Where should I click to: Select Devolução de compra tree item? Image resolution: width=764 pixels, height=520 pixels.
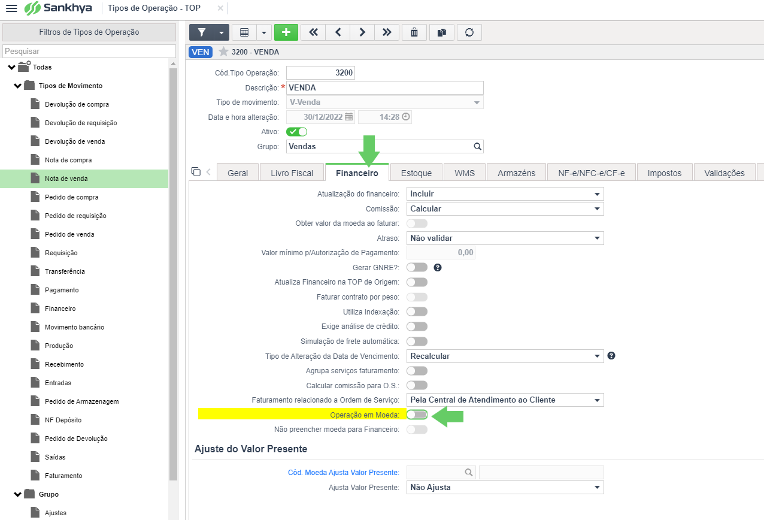point(77,104)
